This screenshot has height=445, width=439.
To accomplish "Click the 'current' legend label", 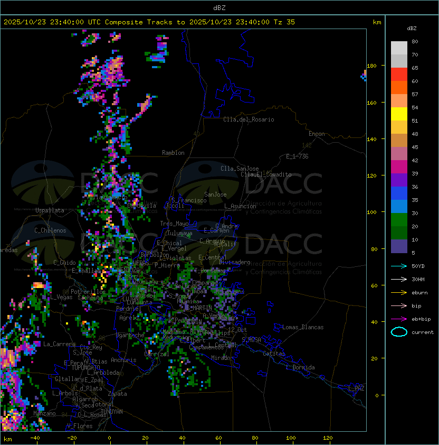I will pyautogui.click(x=423, y=332).
